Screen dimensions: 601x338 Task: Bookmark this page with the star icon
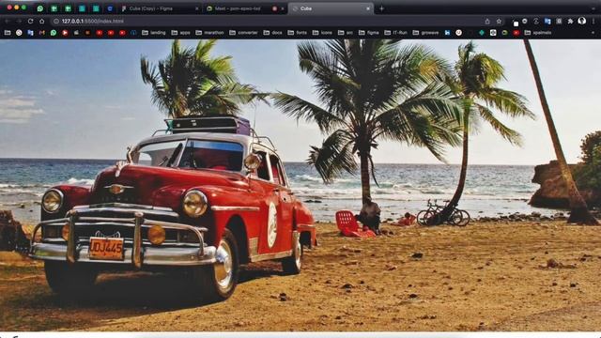click(x=499, y=21)
